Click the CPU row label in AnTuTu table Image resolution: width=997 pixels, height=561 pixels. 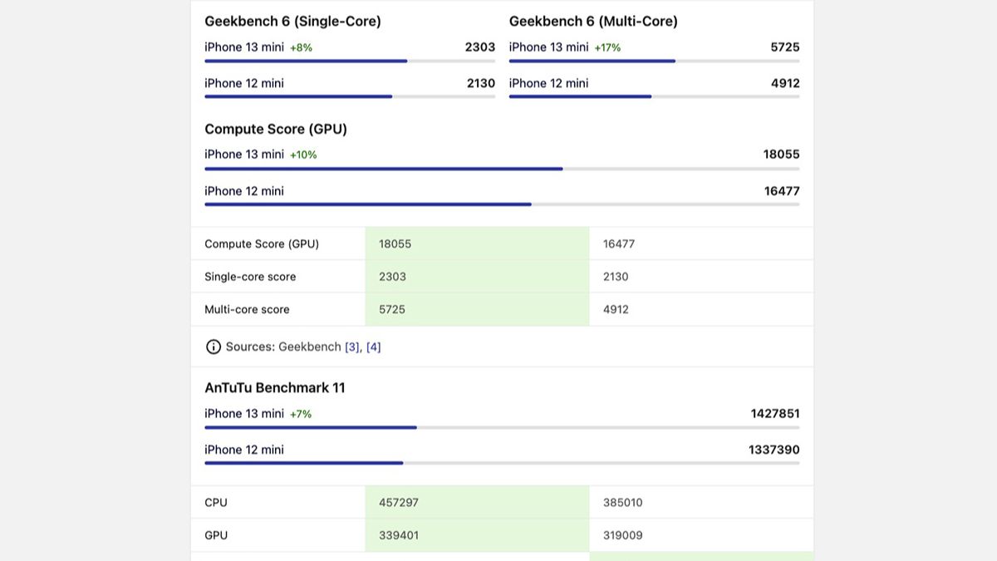click(216, 503)
